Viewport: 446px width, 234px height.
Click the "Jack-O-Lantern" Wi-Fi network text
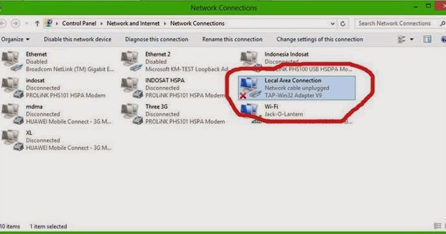(283, 114)
